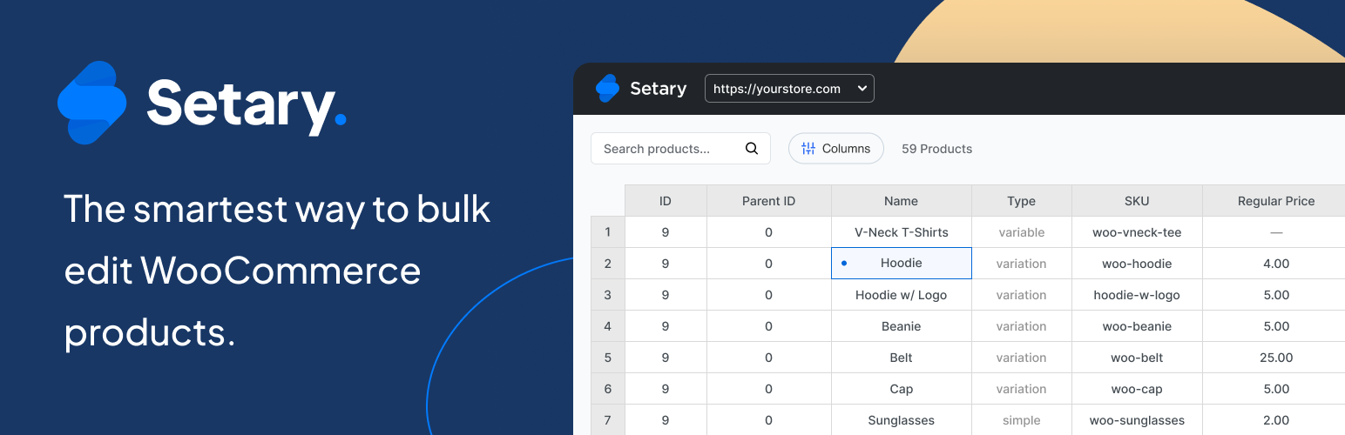Select row number 4 header
1345x435 pixels.
pyautogui.click(x=607, y=326)
